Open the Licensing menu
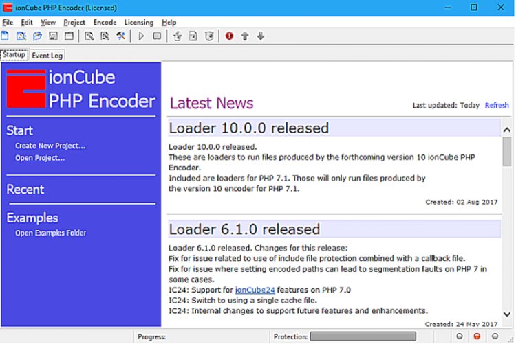Viewport: 516px width, 344px height. point(139,23)
